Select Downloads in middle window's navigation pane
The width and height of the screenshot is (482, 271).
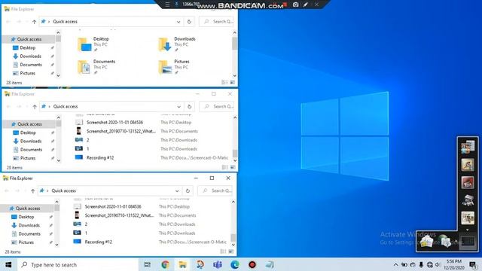[31, 141]
